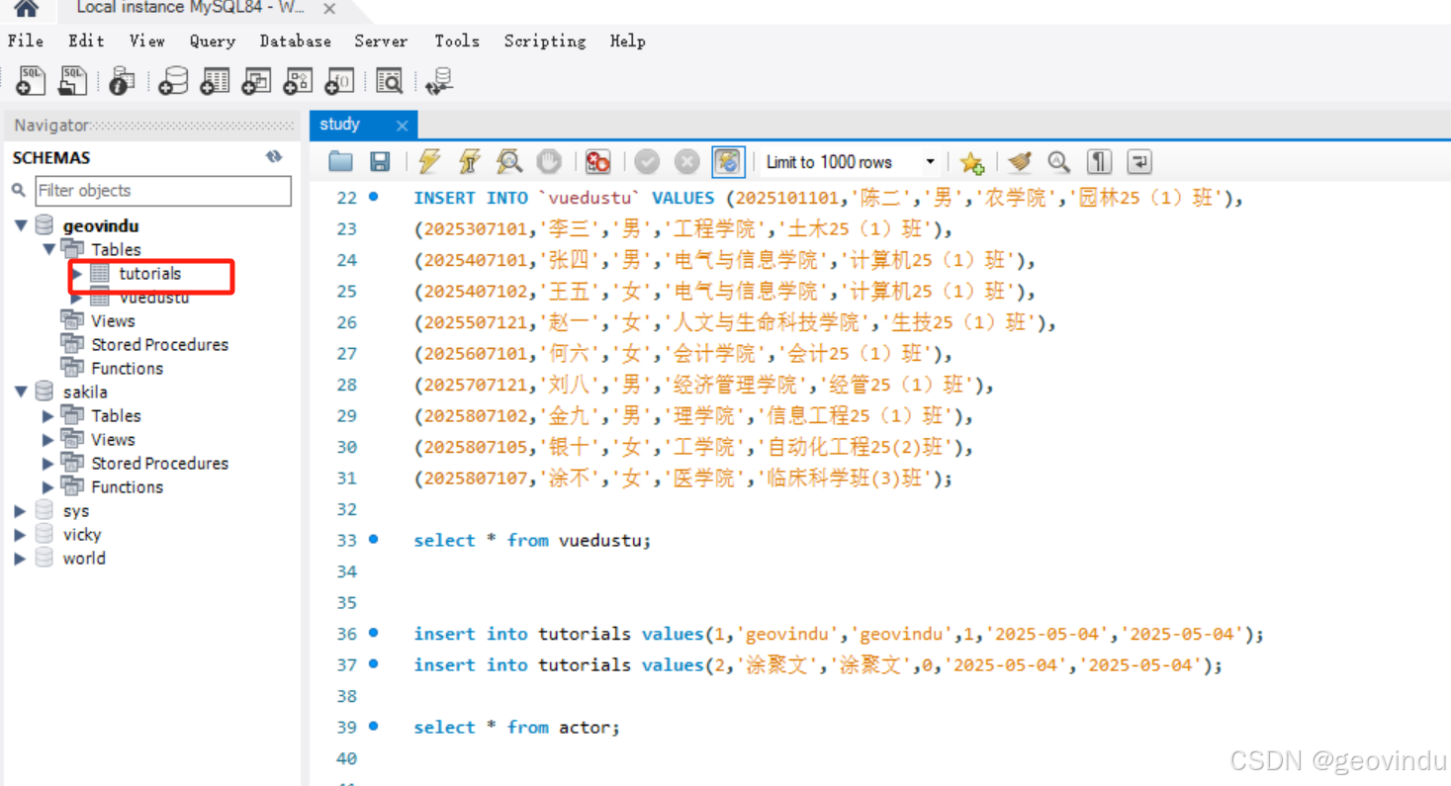Expand the sakila Tables node
Image resolution: width=1451 pixels, height=786 pixels.
click(47, 415)
